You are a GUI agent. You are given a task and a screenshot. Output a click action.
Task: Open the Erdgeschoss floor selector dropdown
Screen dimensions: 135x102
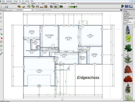(6, 10)
